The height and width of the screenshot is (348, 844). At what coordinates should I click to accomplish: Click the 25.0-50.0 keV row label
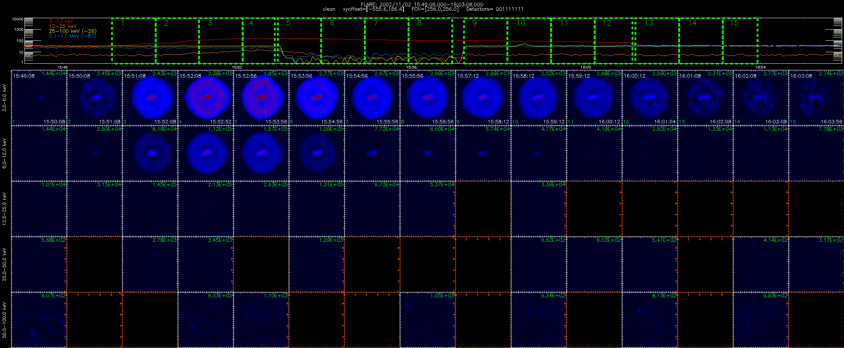click(4, 264)
